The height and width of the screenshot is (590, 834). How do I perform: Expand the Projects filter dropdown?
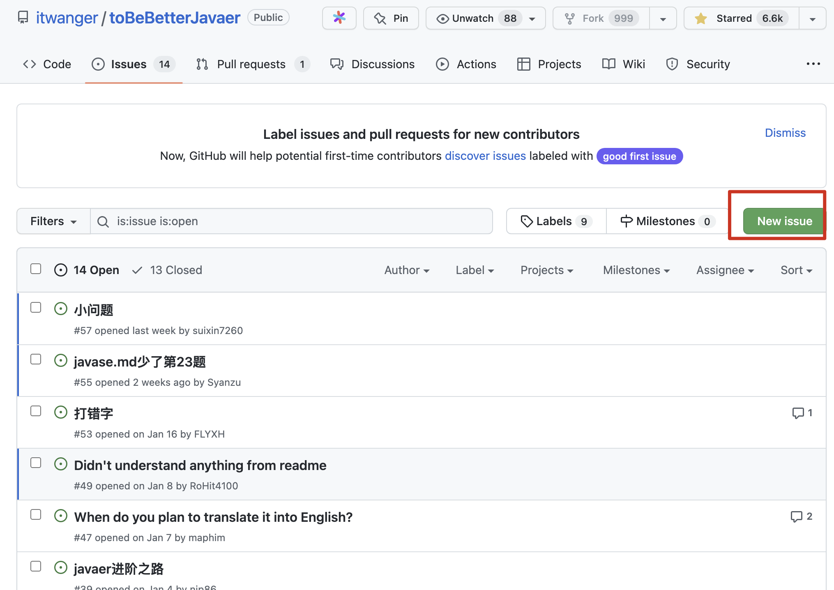[x=547, y=270]
